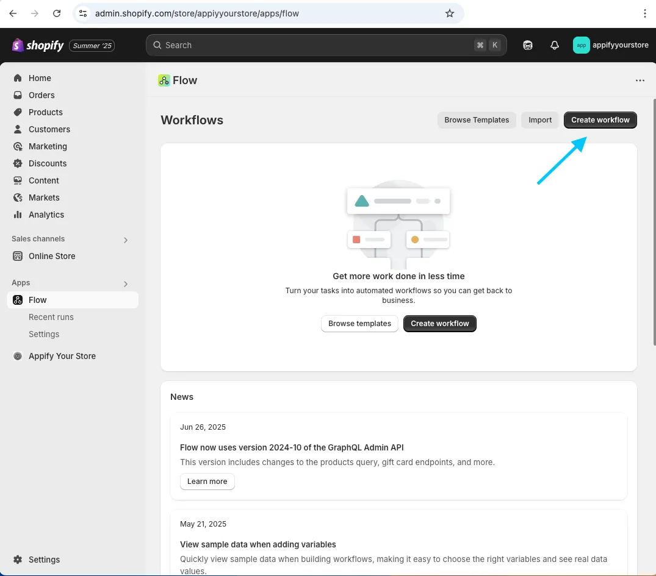The height and width of the screenshot is (576, 656).
Task: Reload the page
Action: (x=57, y=13)
